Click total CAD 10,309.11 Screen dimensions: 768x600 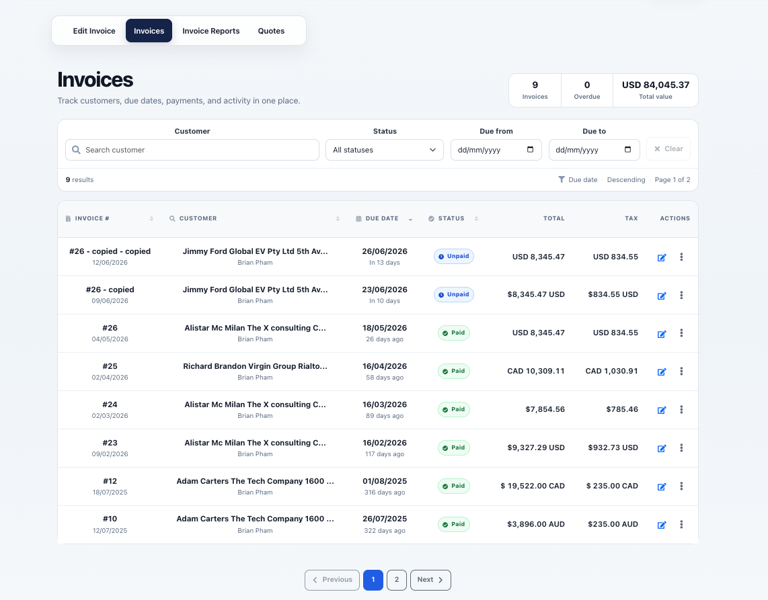tap(536, 371)
